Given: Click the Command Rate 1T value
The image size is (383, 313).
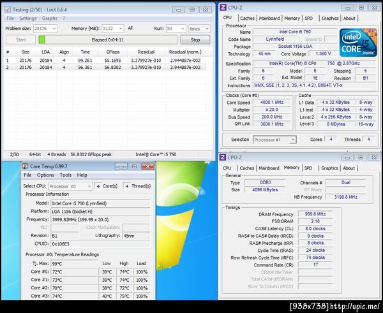Looking at the screenshot, I should click(x=315, y=265).
